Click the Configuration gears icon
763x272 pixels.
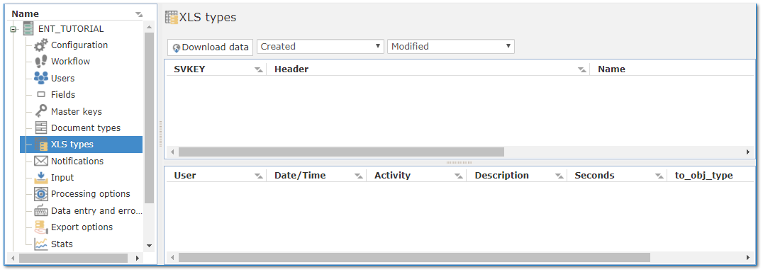[x=41, y=45]
